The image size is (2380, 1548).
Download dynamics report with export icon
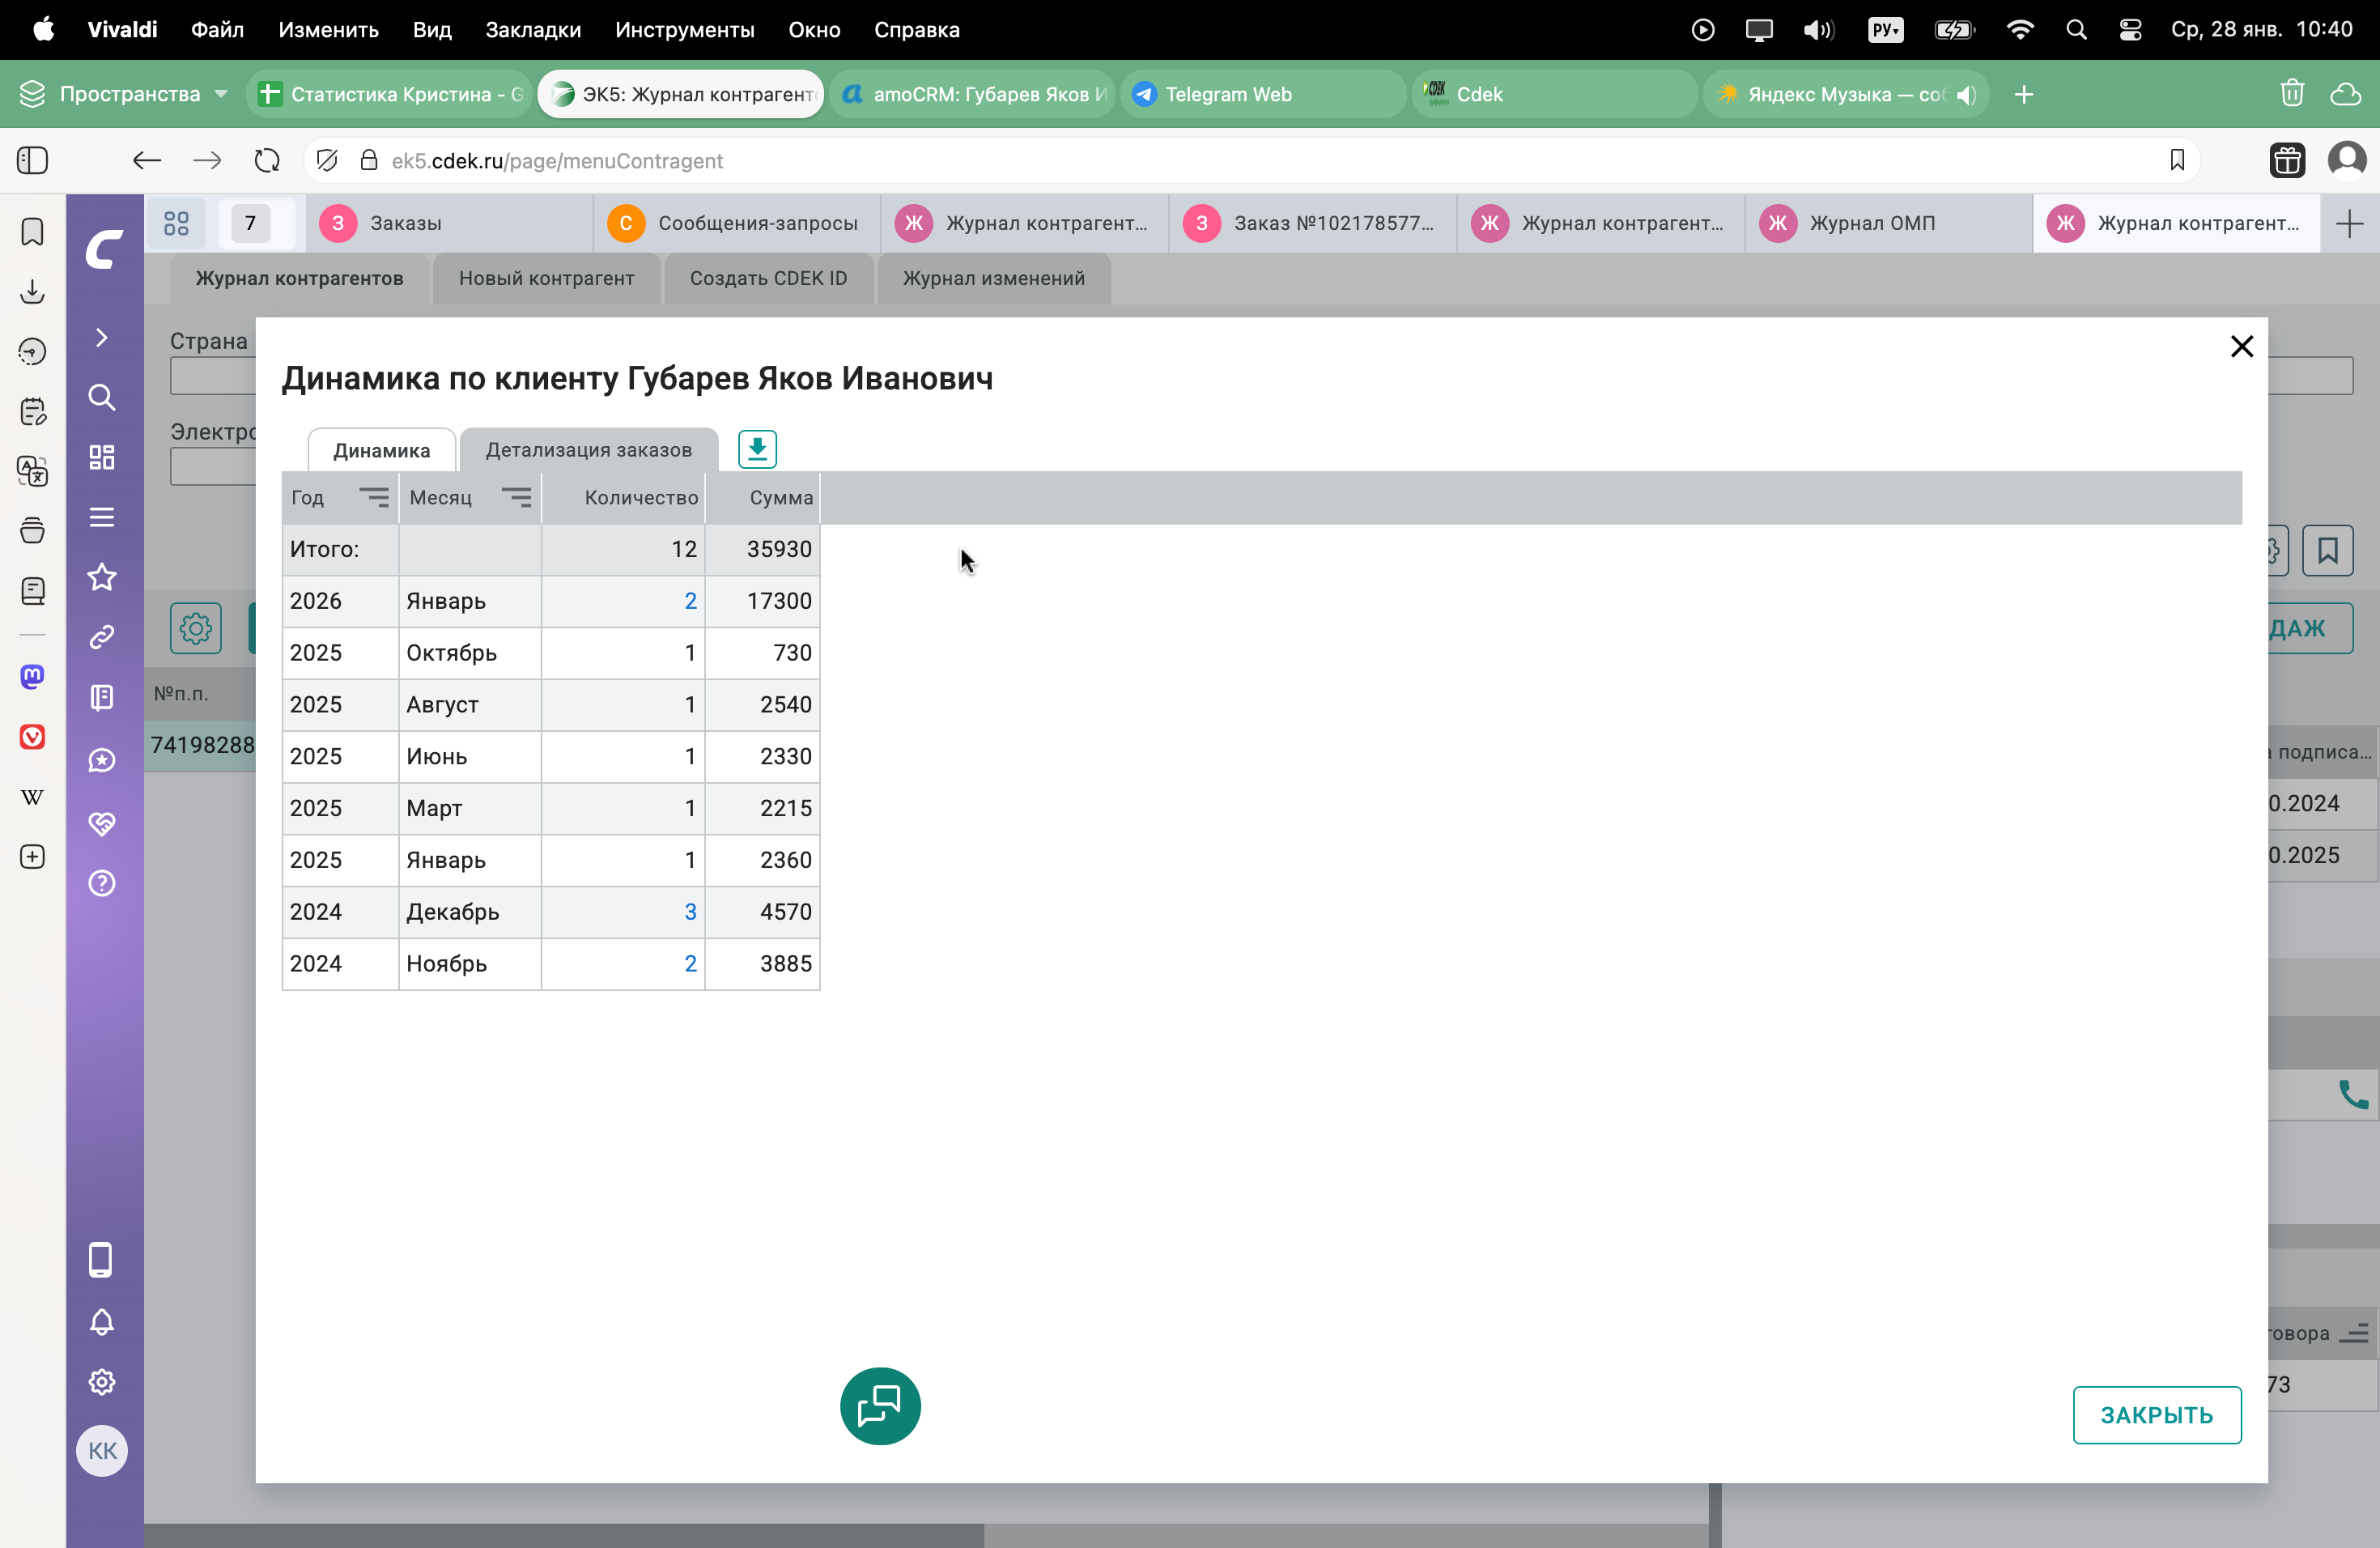[x=757, y=449]
